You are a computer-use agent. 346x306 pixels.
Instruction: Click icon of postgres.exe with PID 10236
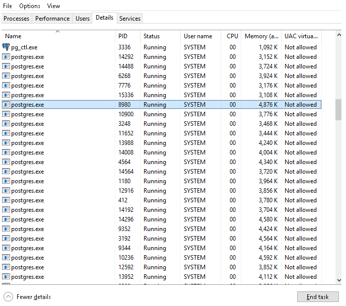[6, 258]
